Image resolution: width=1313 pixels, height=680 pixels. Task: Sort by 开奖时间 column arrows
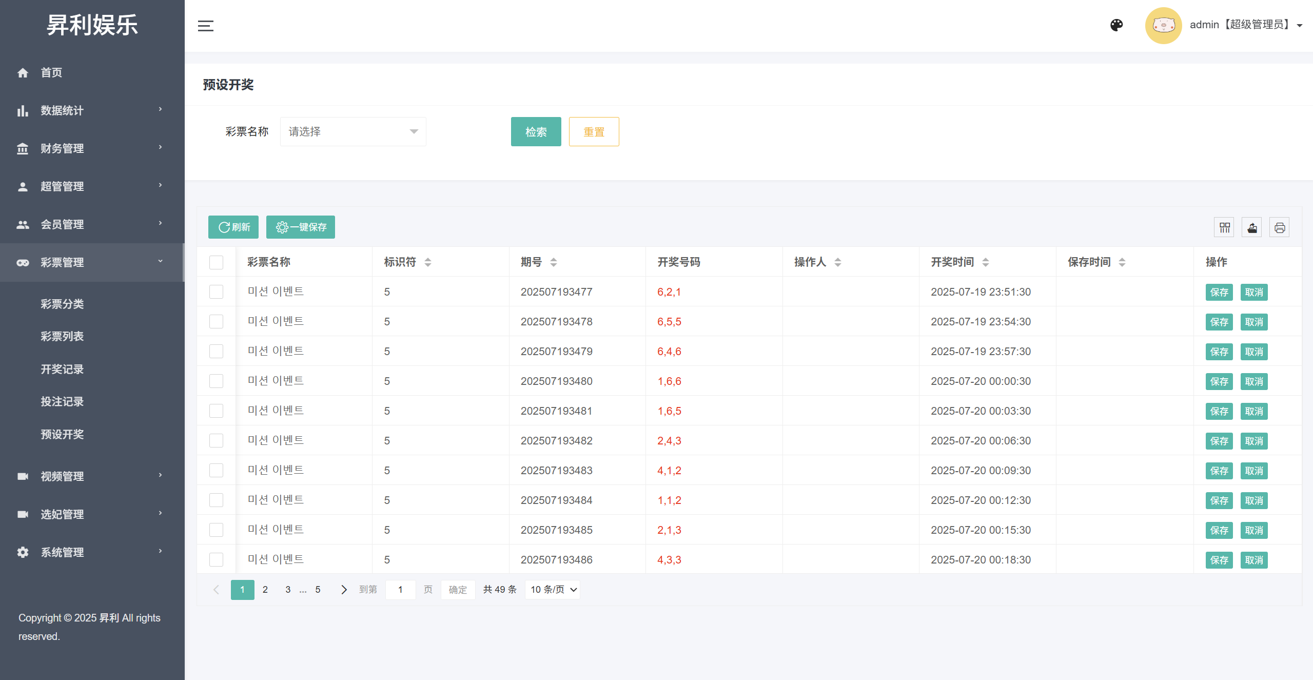point(985,262)
